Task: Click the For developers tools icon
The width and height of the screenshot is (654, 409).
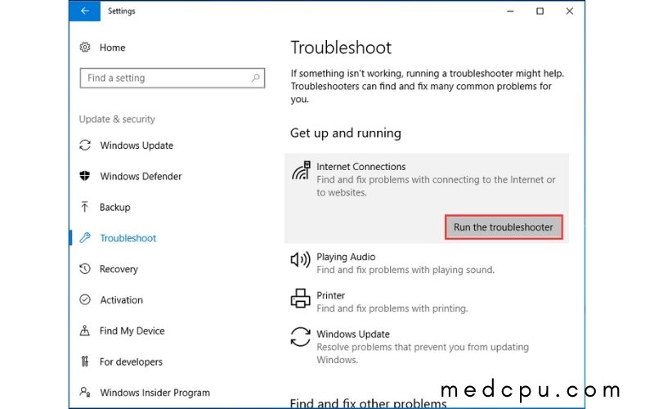Action: tap(85, 361)
